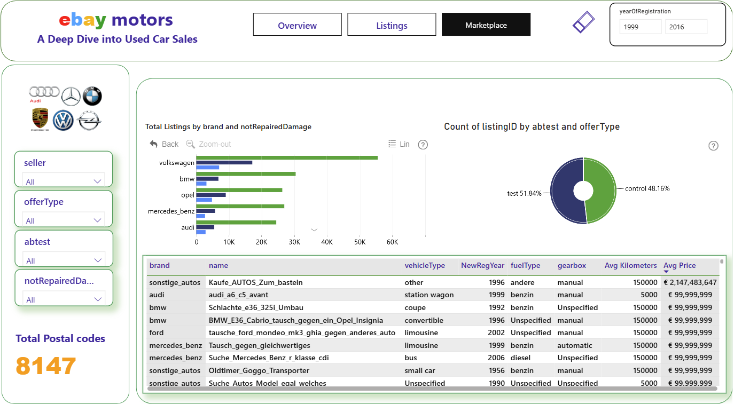Open the abtest filter dropdown
Viewport: 734px width, 404px height.
(x=64, y=260)
